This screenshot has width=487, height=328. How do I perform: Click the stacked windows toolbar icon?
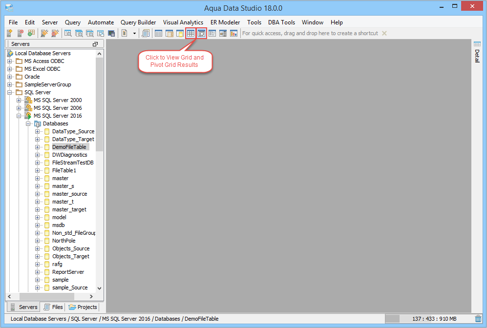point(101,33)
